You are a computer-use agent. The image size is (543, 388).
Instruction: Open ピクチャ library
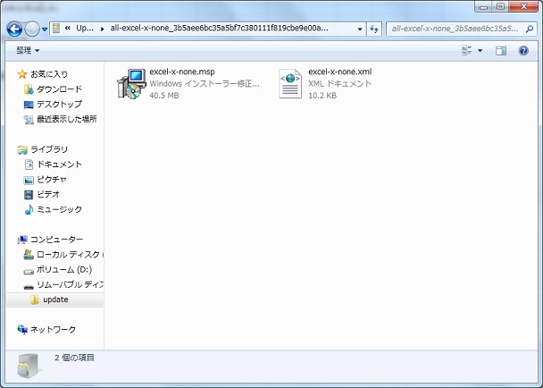[52, 180]
